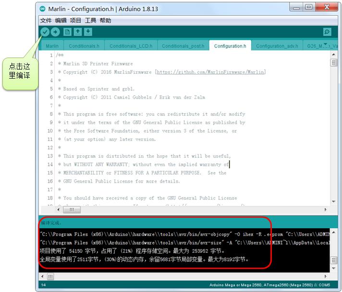The width and height of the screenshot is (342, 292).
Task: Close the Arduino window
Action: [x=327, y=7]
